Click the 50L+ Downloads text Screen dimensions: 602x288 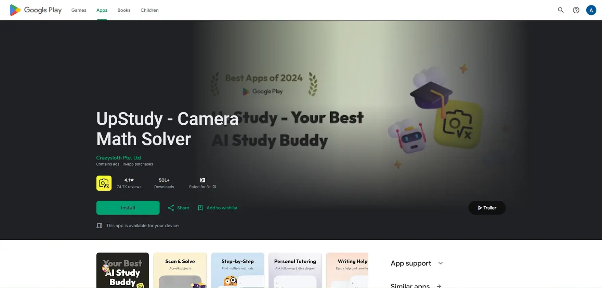(x=164, y=183)
